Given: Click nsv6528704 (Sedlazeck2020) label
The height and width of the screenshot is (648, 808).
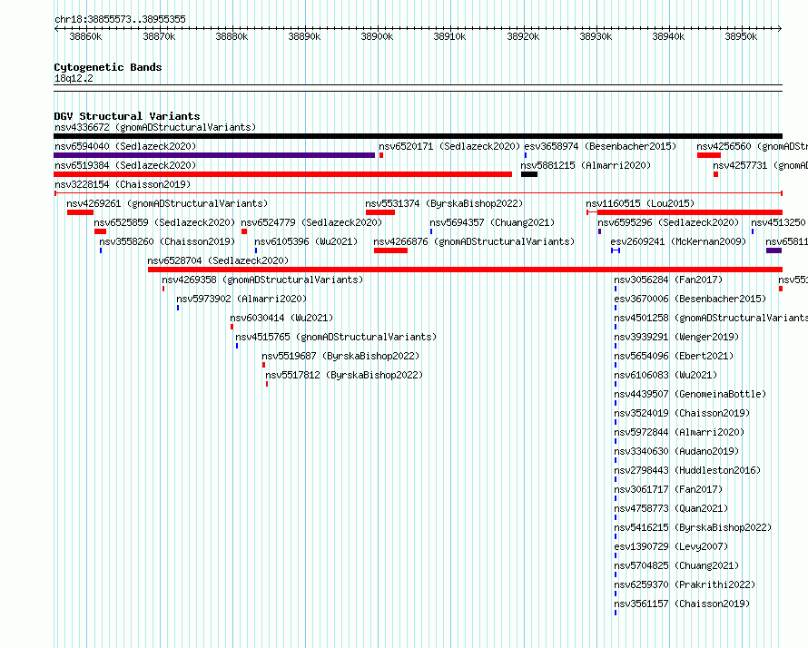Looking at the screenshot, I should pos(218,260).
